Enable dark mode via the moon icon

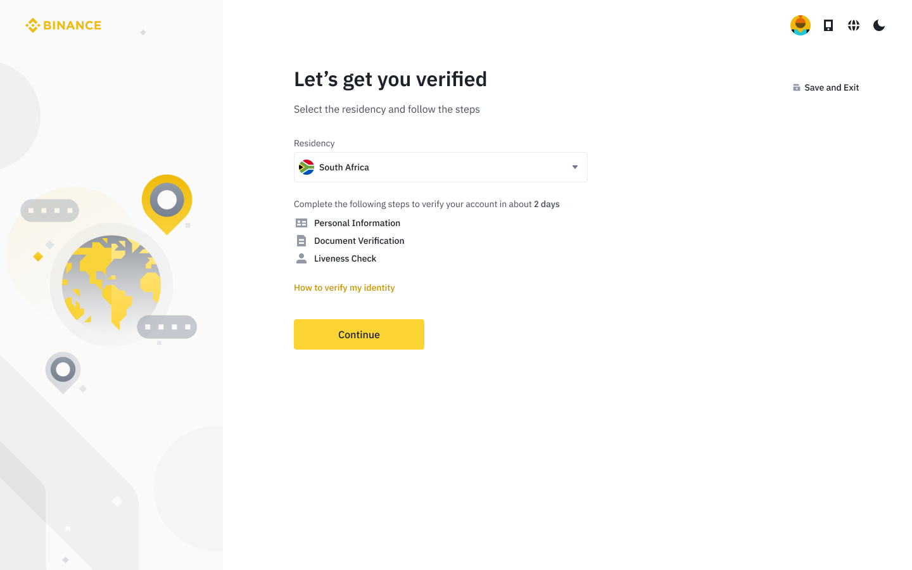pyautogui.click(x=878, y=25)
